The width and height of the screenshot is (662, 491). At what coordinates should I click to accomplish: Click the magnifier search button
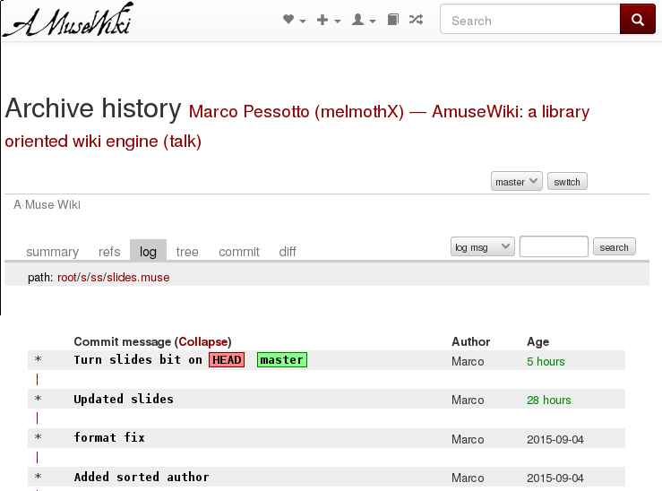[638, 19]
